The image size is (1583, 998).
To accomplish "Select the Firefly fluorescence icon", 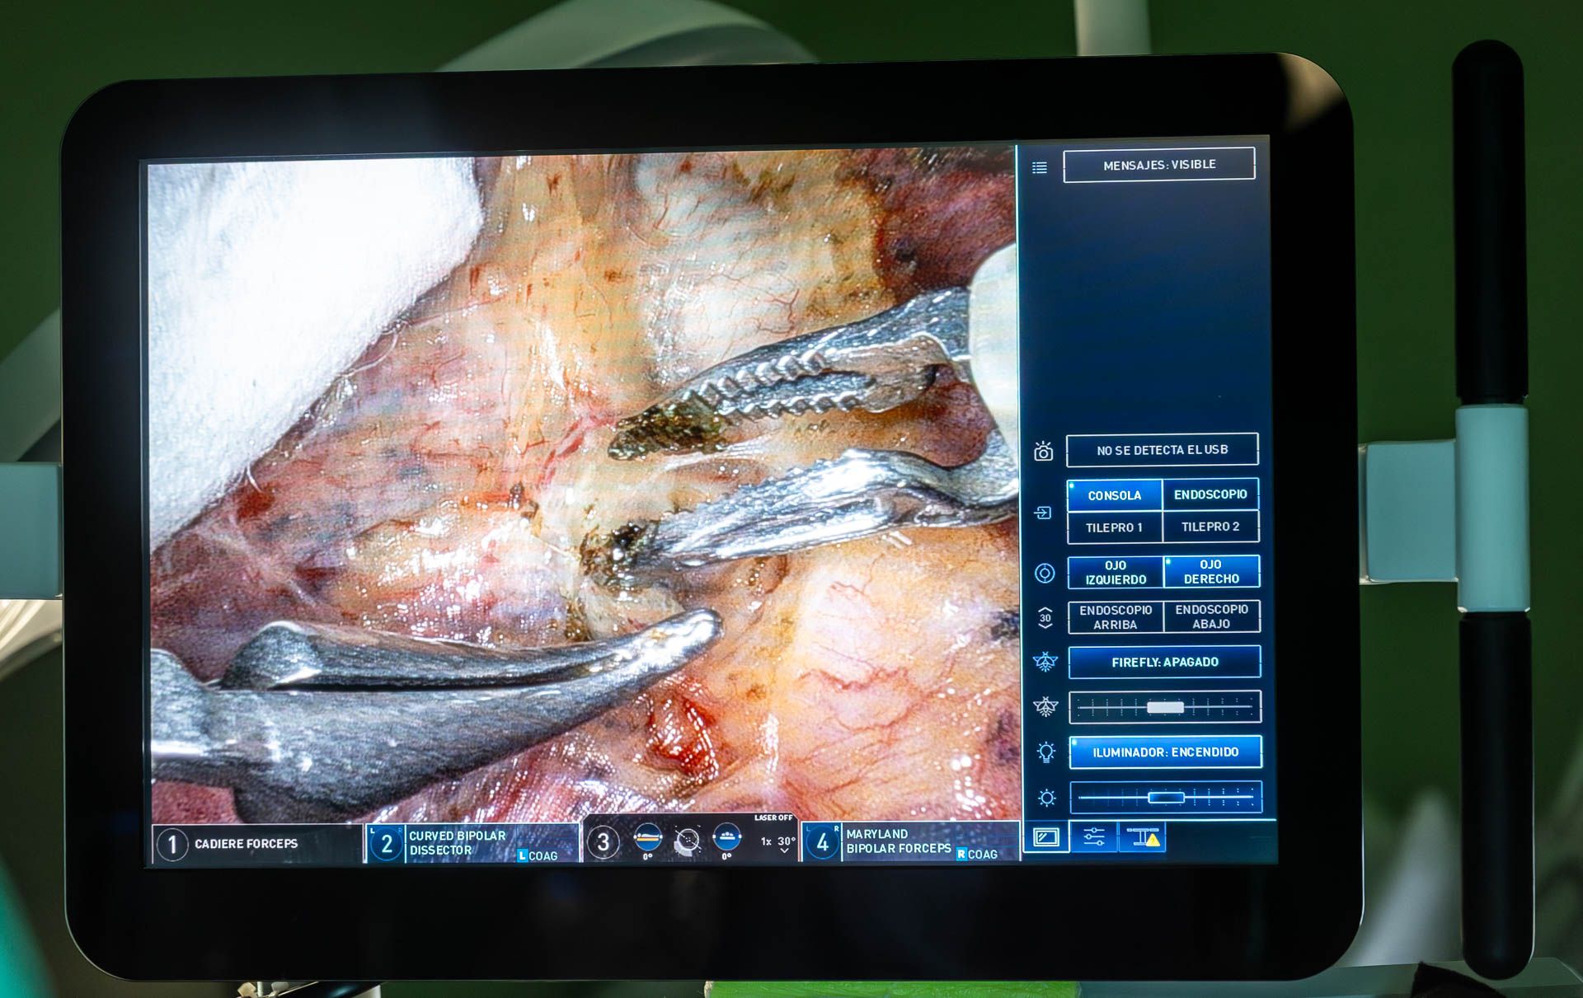I will pos(1045,662).
